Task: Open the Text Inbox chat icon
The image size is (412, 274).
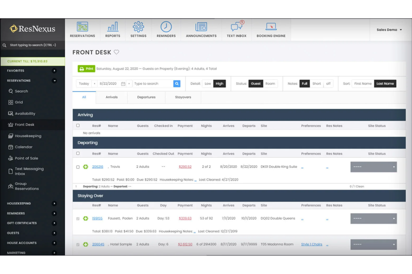Action: click(x=236, y=27)
